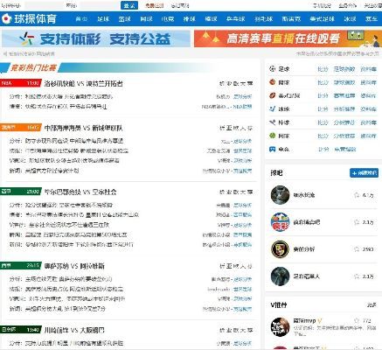This screenshot has width=382, height=350.
Task: Click the blue 登录 login button
Action: 129,5
